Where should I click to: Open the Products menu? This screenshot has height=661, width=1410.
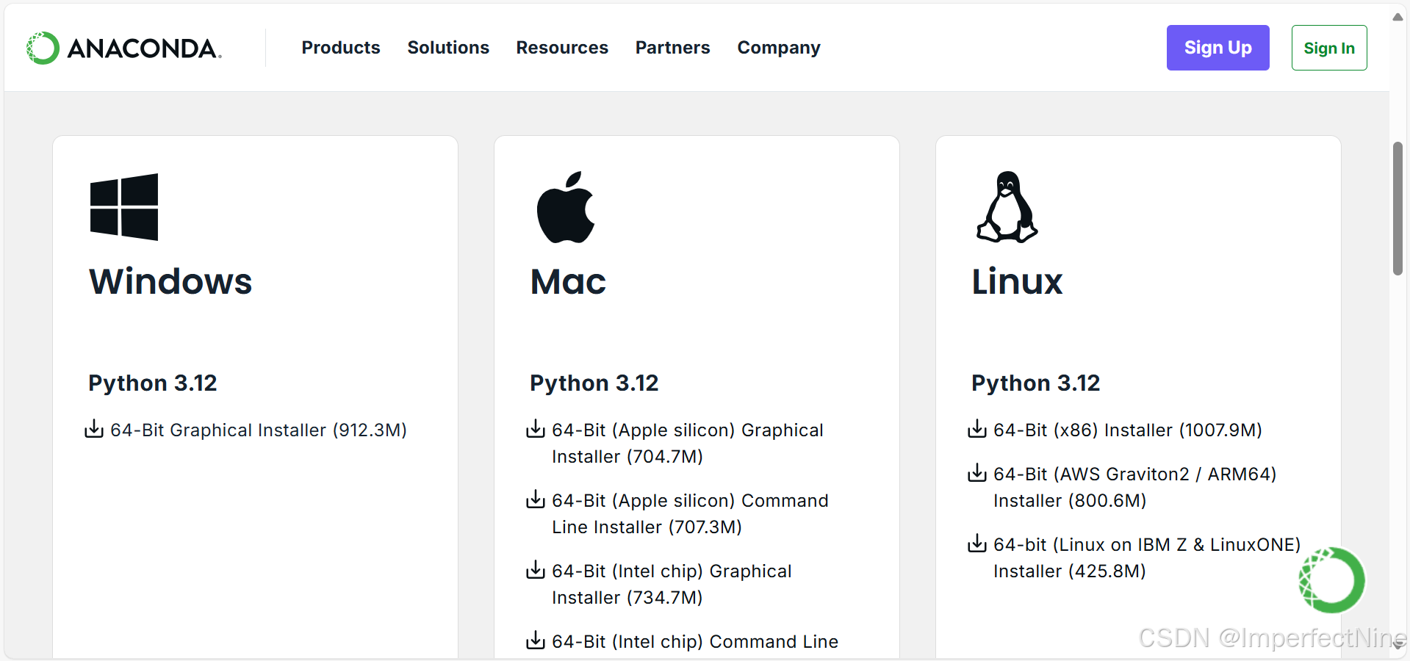(x=341, y=48)
